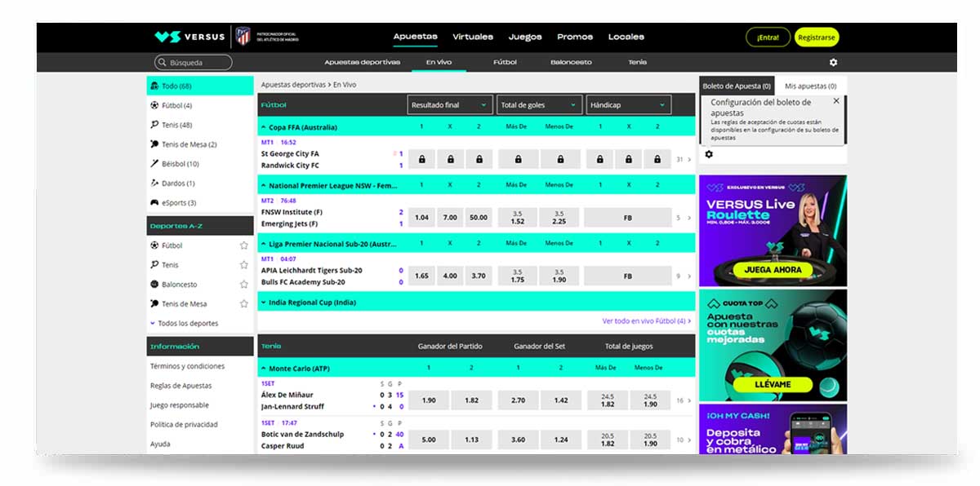
Task: Bet on FNSW Institute (F) at odds 1.04
Action: pyautogui.click(x=421, y=218)
